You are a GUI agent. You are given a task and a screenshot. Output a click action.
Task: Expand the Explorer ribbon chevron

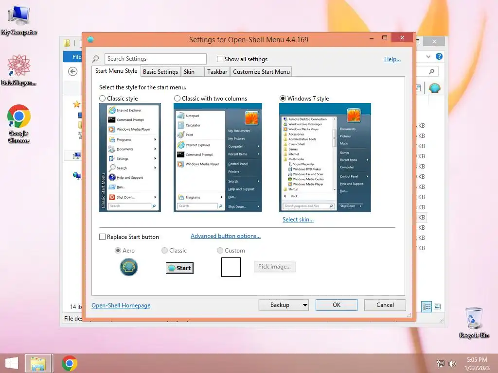[x=428, y=56]
